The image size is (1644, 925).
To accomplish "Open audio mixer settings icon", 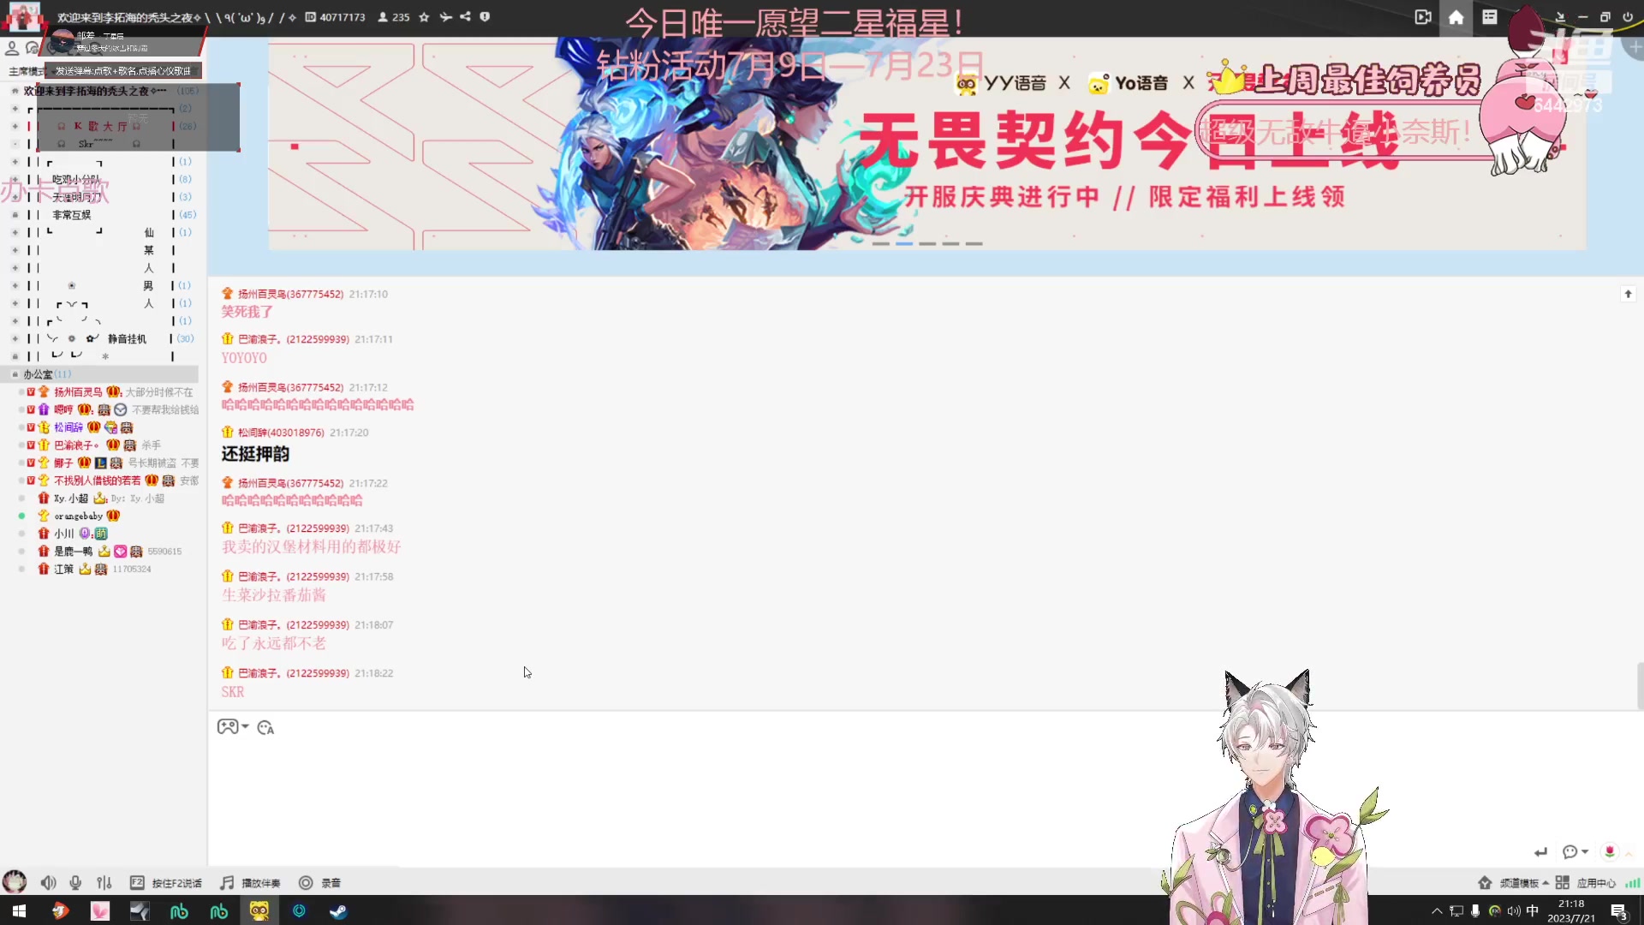I will (x=104, y=883).
